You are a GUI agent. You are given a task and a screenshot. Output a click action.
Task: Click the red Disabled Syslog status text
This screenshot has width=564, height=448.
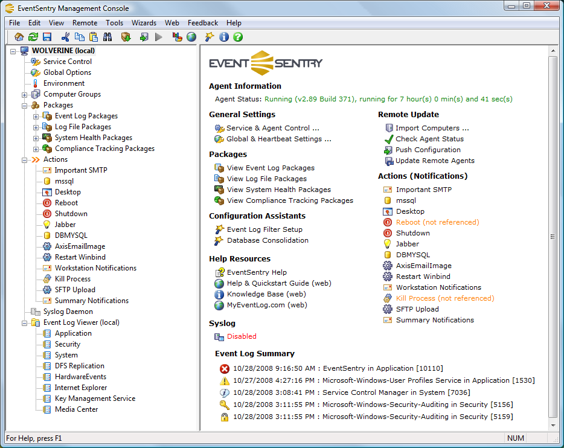coord(242,336)
